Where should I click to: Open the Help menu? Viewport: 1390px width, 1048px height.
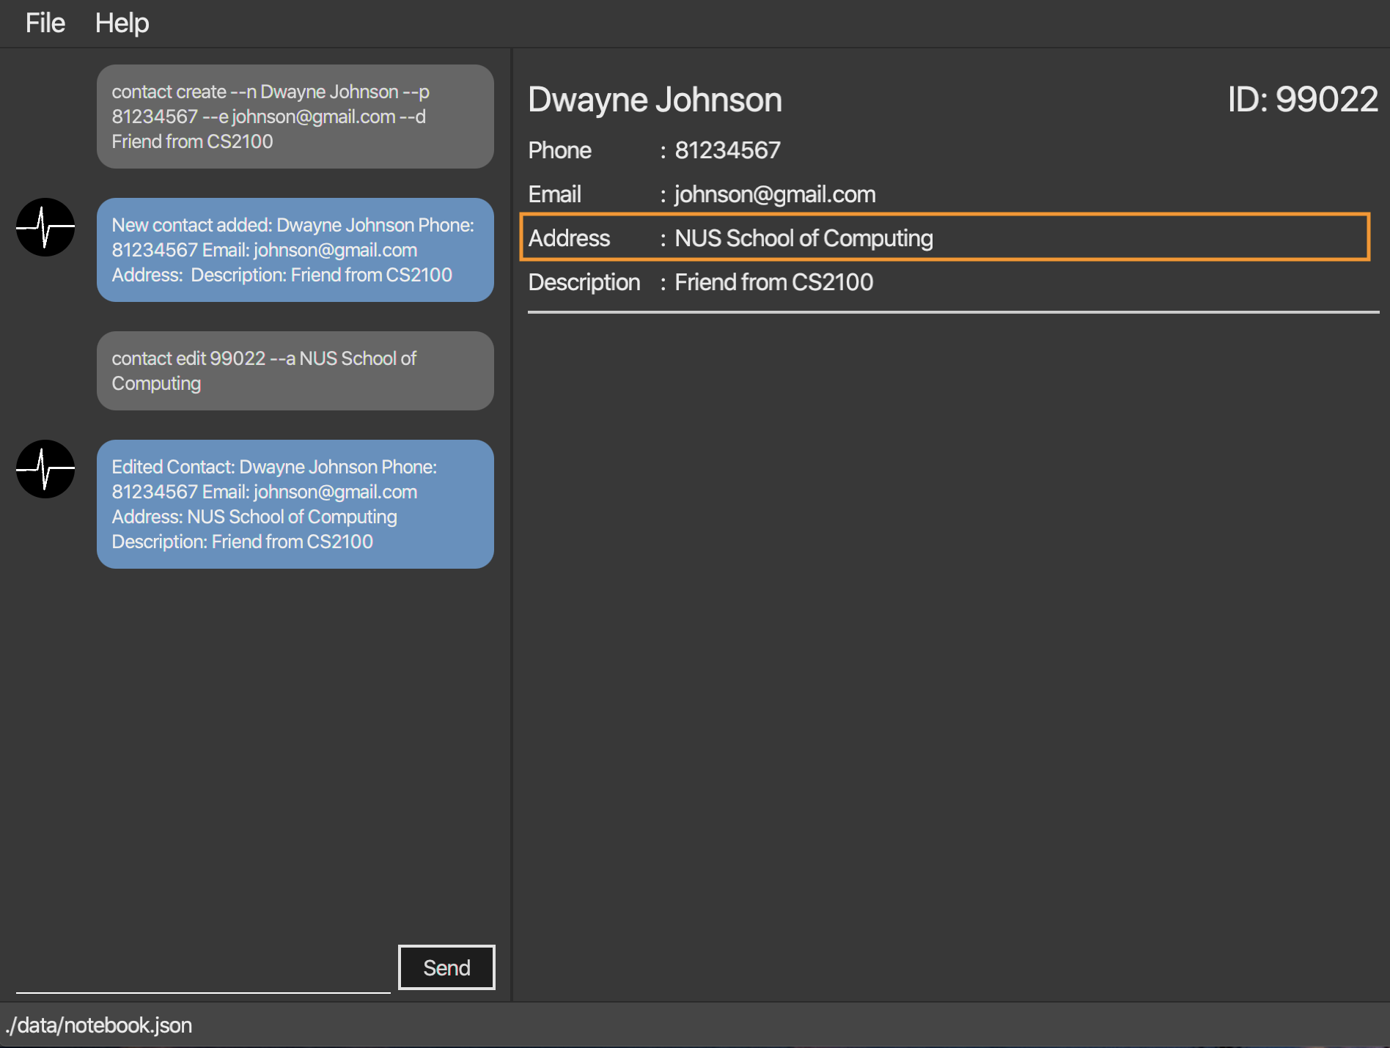tap(122, 23)
